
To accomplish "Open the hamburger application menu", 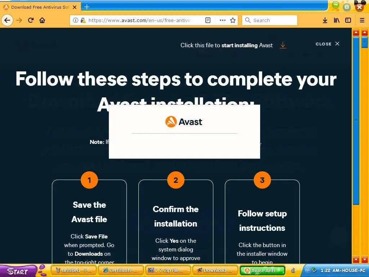I will (x=362, y=20).
